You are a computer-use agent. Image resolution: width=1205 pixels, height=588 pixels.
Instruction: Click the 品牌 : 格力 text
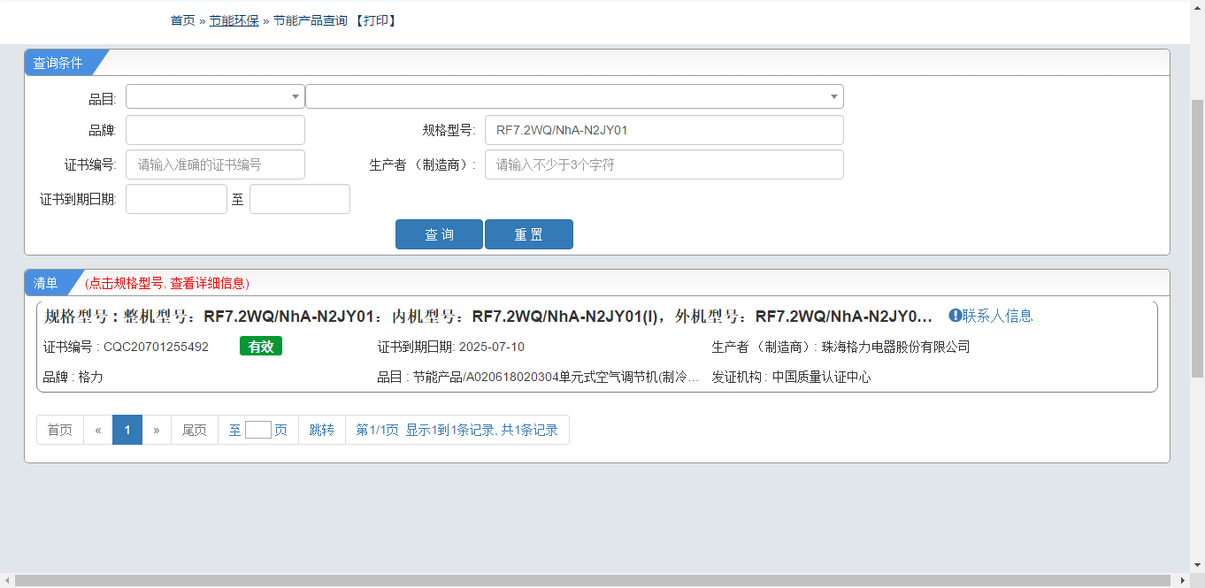point(73,377)
